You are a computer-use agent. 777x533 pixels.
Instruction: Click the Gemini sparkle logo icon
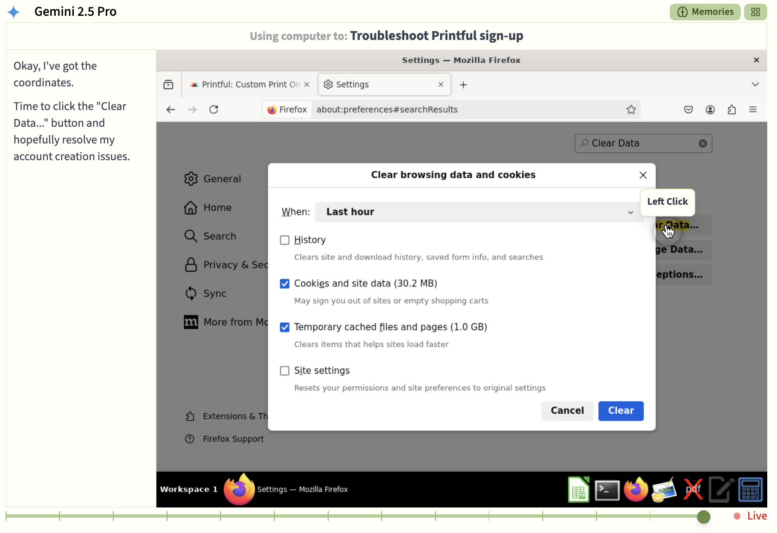tap(14, 12)
